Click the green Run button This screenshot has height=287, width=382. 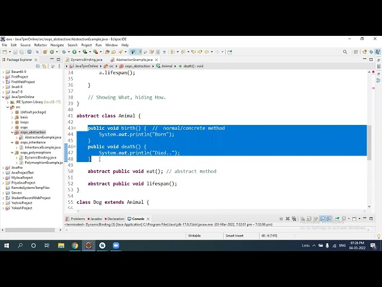click(74, 52)
